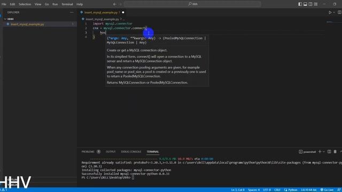Click the go back navigation arrow
The image size is (342, 192).
tap(115, 4)
